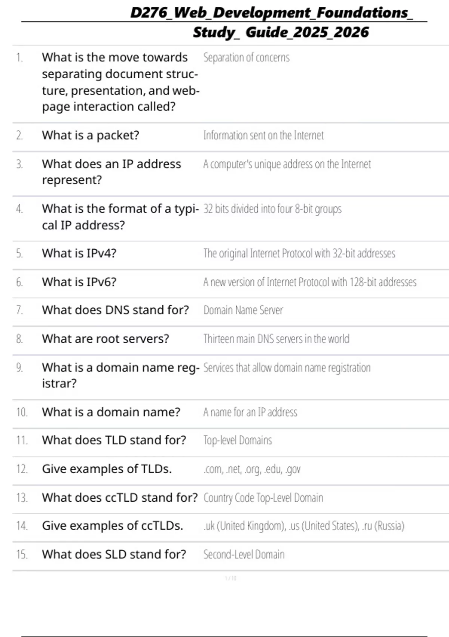The height and width of the screenshot is (637, 449).
Task: Click the question 'What is a packet?'
Action: tap(91, 135)
